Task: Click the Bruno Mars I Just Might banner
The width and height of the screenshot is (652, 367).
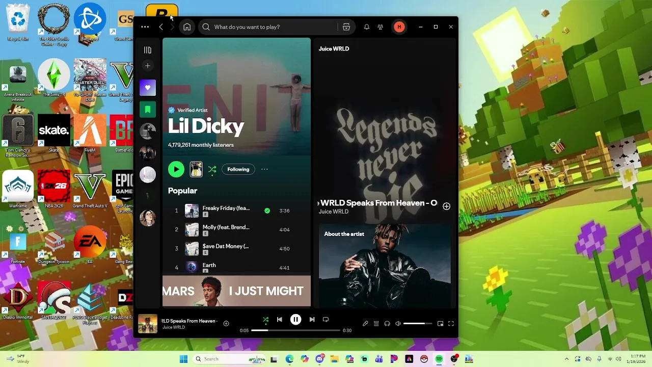Action: pos(236,291)
